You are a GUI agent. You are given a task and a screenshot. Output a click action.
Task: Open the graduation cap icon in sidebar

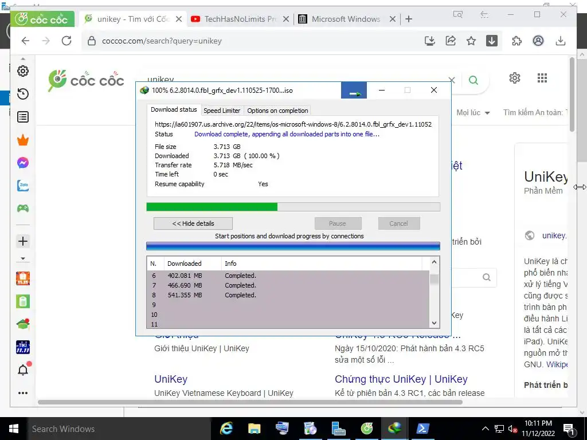tap(23, 324)
